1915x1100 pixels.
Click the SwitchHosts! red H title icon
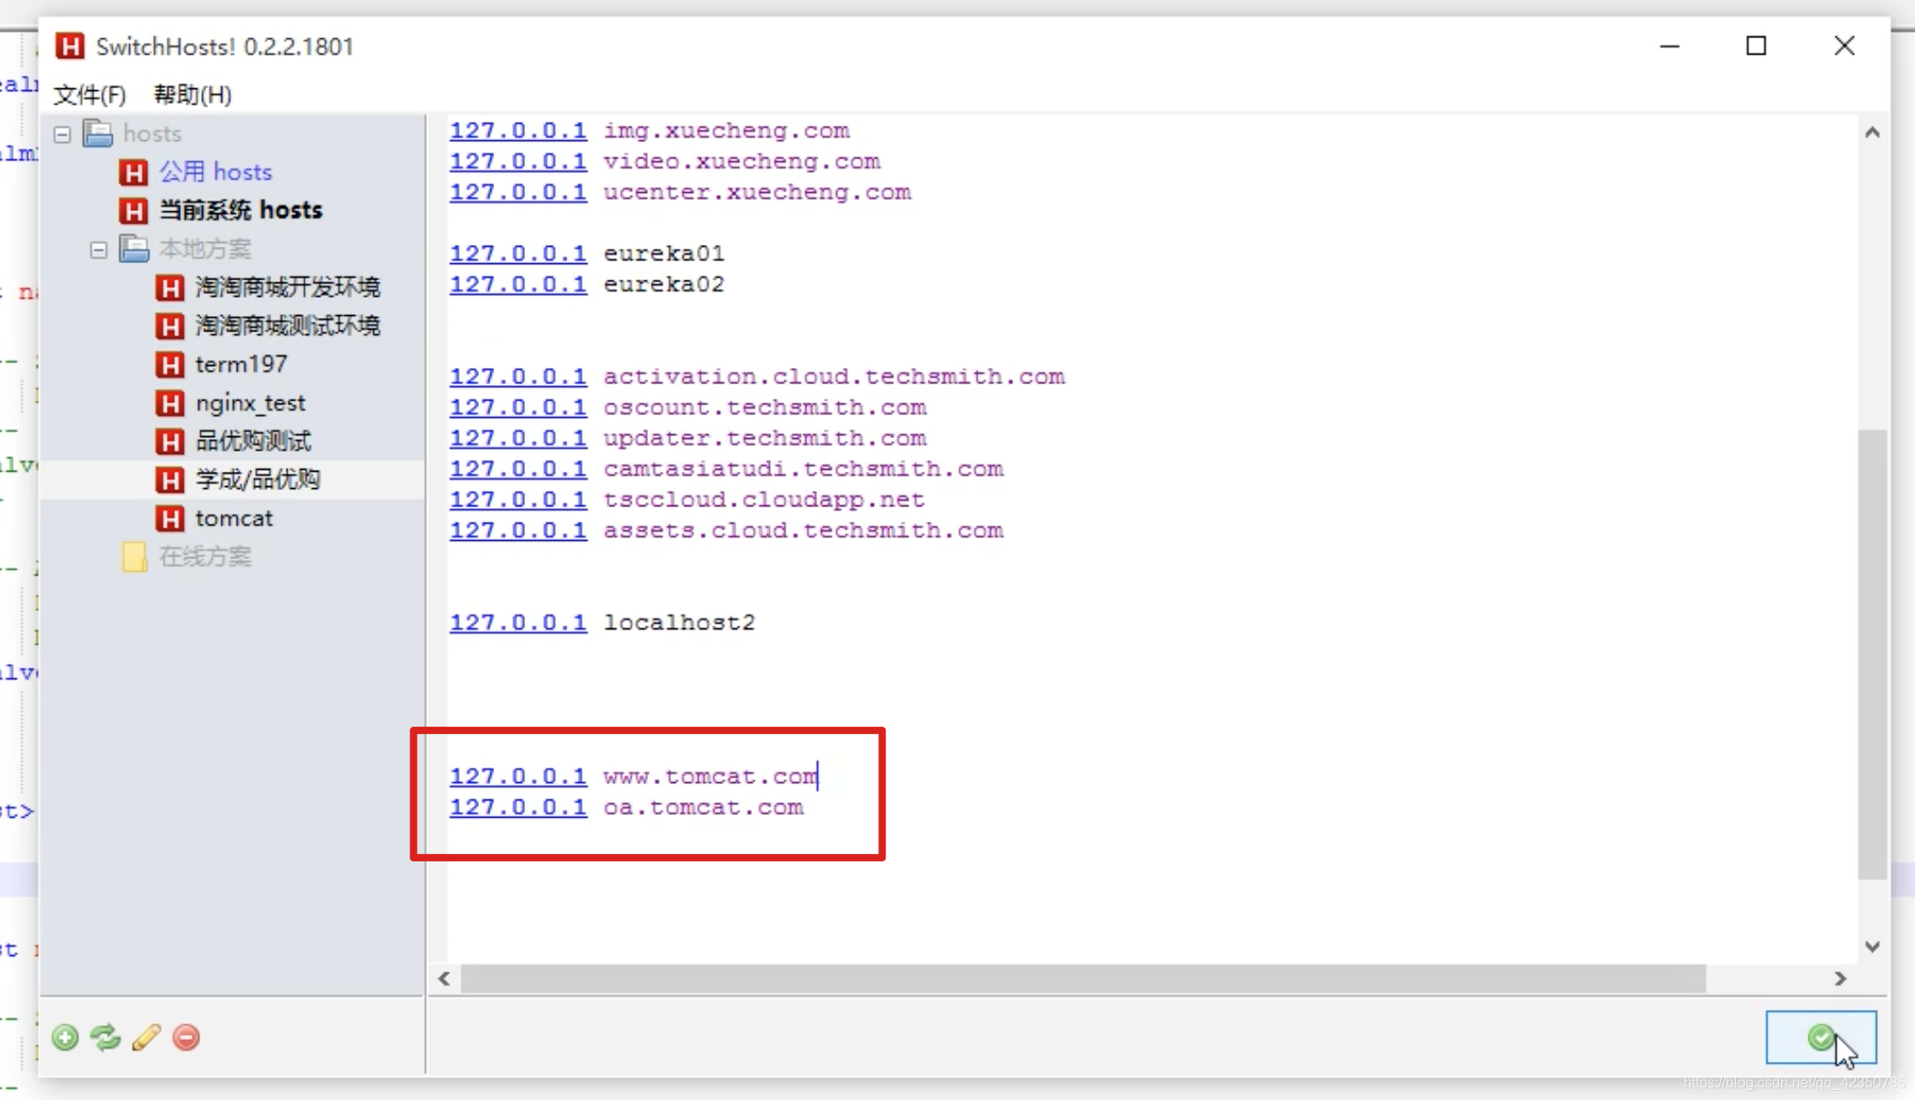coord(70,46)
